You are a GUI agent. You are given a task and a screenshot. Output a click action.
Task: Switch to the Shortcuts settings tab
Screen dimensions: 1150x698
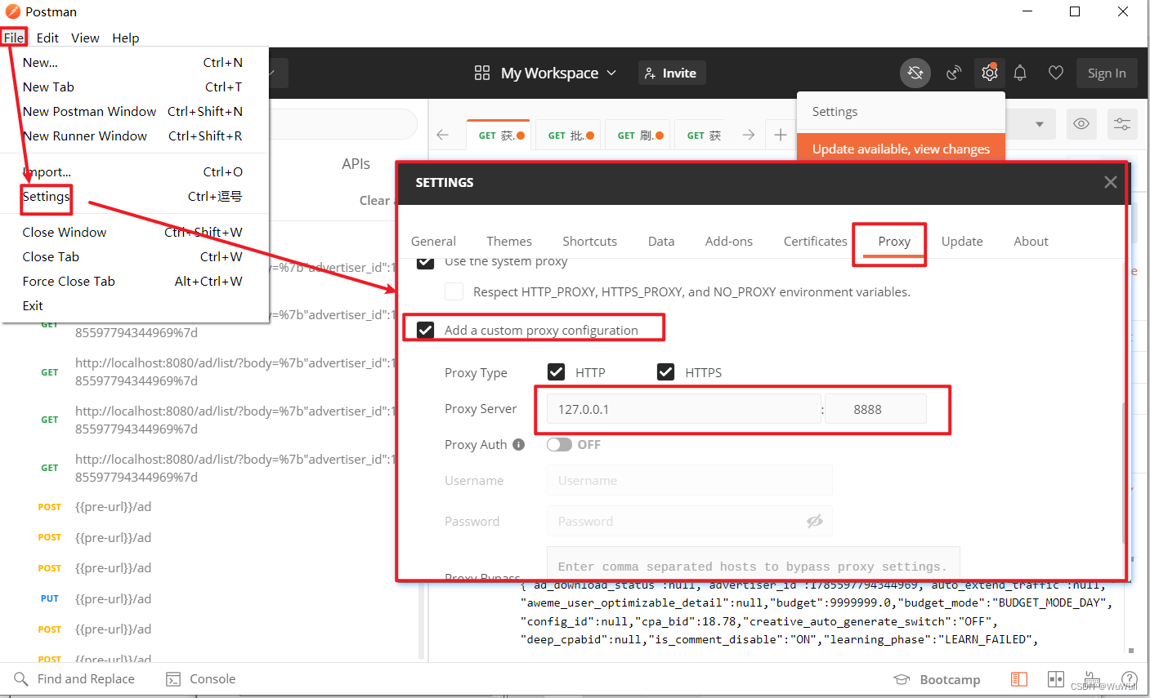(x=589, y=241)
